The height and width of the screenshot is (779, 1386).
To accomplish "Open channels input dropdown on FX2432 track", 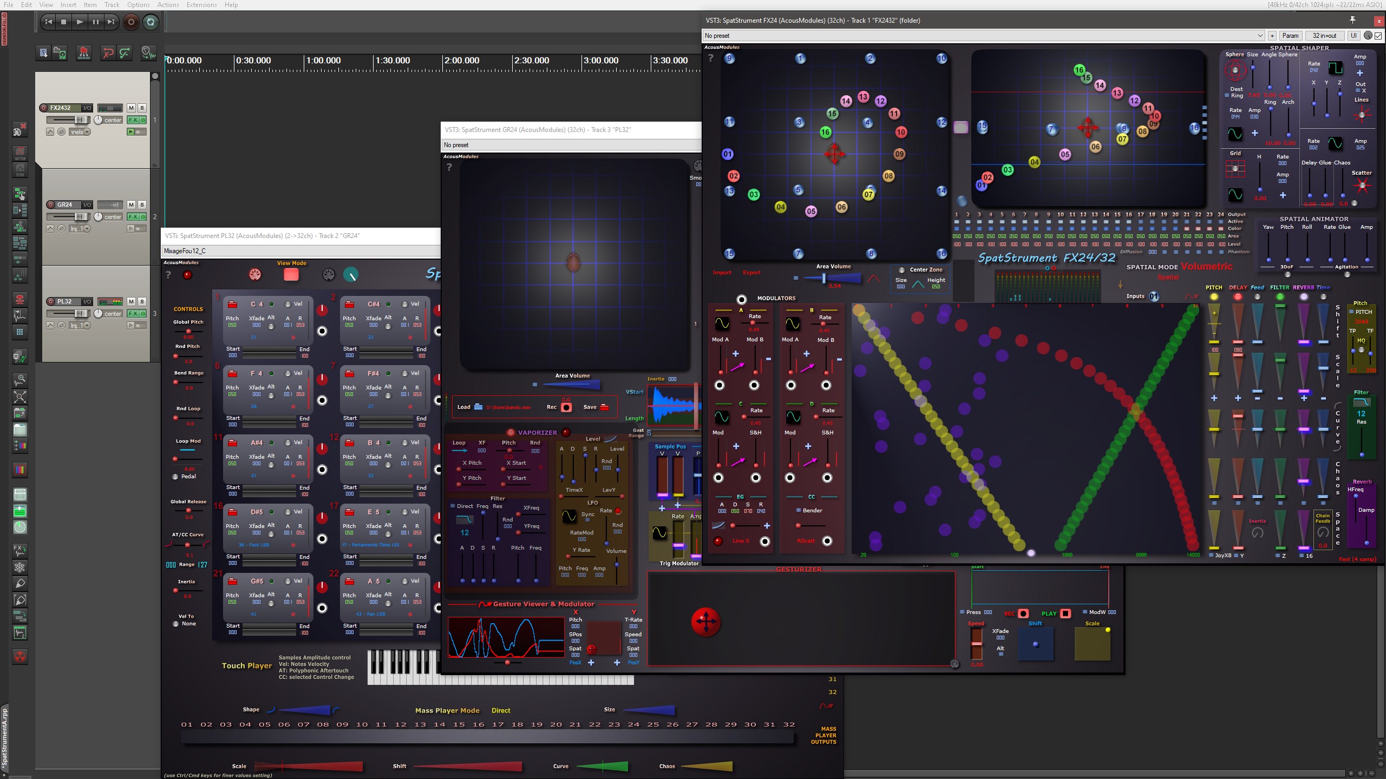I will click(x=80, y=132).
